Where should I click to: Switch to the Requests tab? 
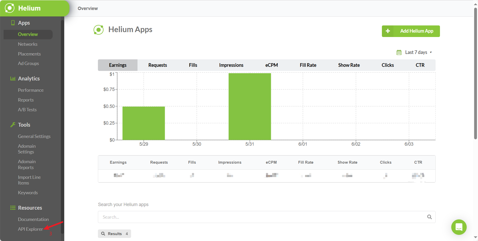[x=158, y=65]
